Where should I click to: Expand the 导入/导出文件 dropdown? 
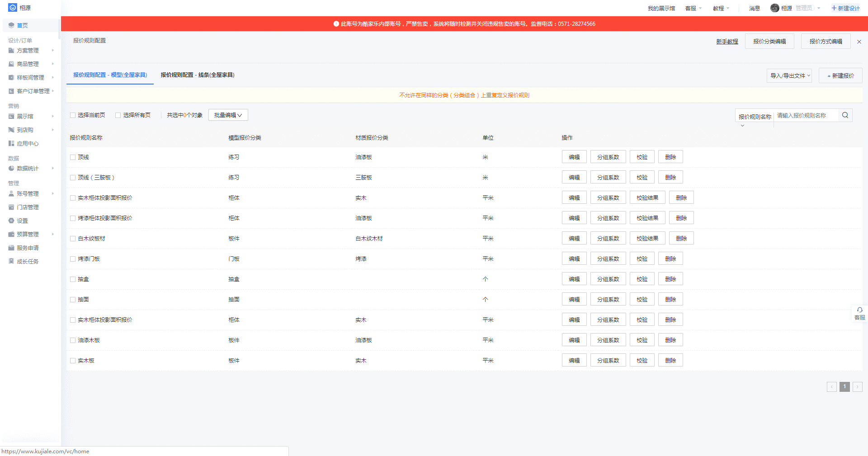click(789, 76)
